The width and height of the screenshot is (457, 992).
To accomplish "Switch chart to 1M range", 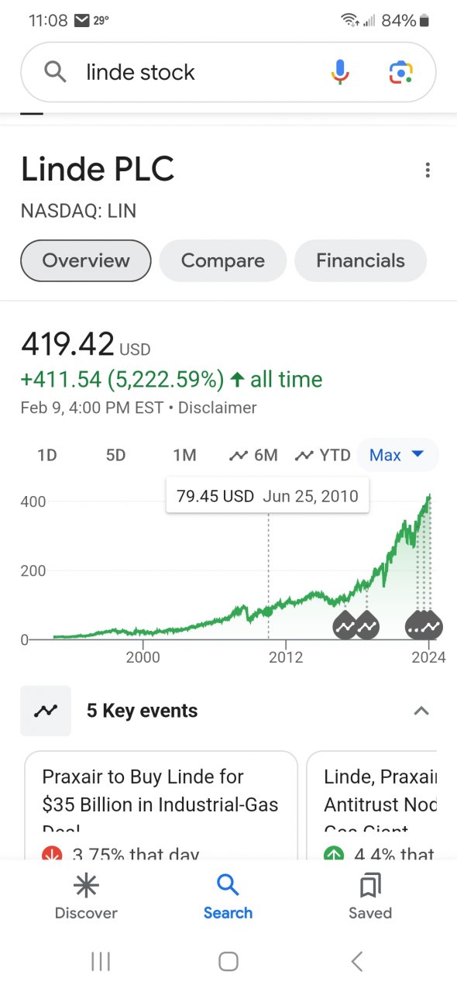I will pyautogui.click(x=184, y=455).
